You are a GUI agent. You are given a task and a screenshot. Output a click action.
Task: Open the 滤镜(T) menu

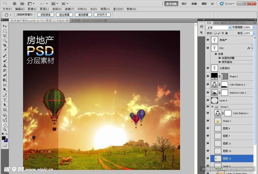69,9
